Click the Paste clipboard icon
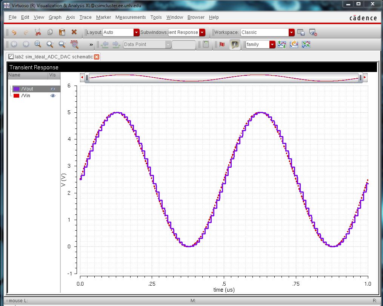383x306 pixels. 62,32
